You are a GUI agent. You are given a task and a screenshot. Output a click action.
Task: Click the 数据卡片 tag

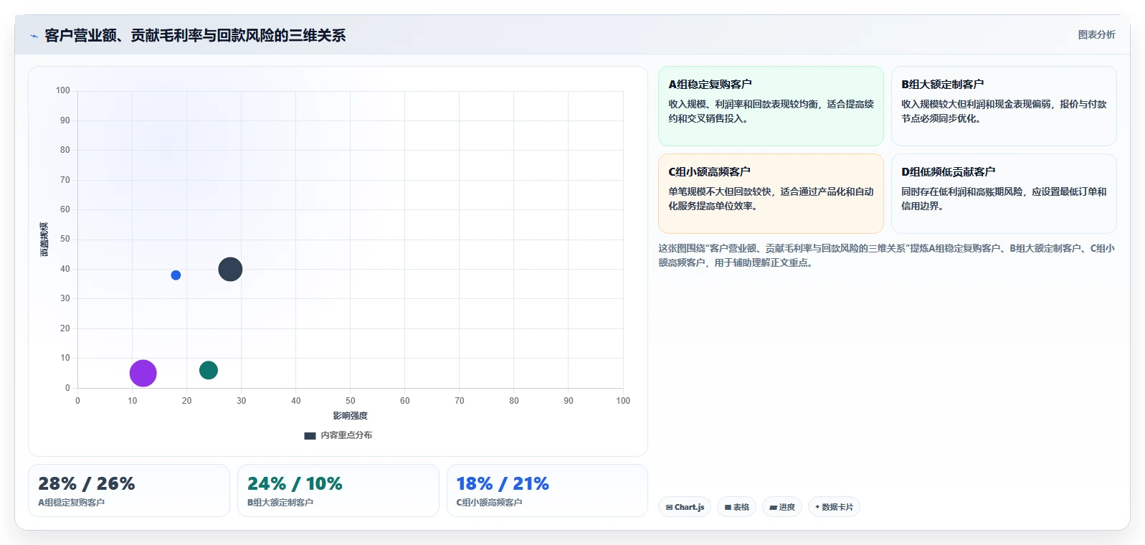pos(834,507)
